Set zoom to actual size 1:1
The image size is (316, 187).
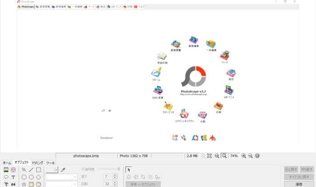pos(217,156)
